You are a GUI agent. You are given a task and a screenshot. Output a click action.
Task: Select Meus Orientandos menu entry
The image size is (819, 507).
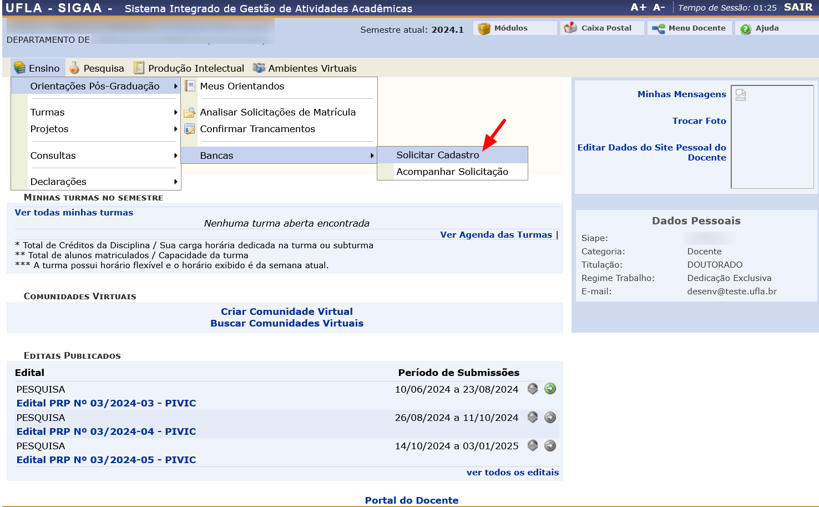click(x=279, y=86)
